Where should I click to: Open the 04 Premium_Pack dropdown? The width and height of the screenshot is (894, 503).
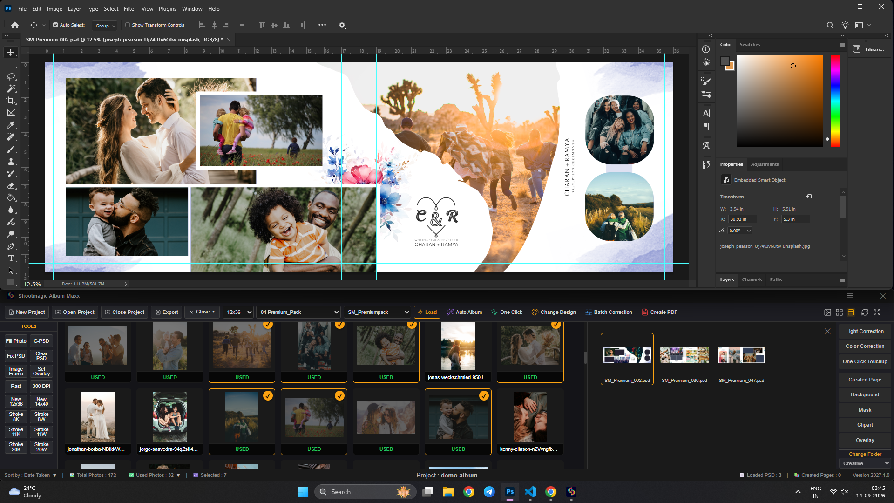click(x=298, y=312)
